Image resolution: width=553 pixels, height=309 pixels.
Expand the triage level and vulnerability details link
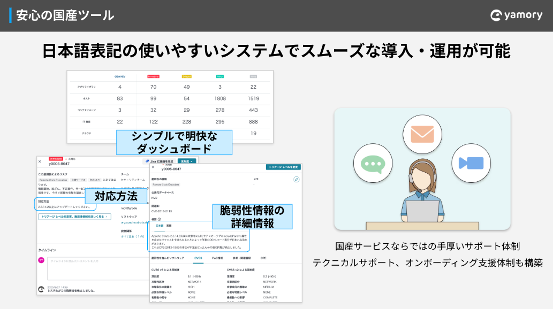[x=74, y=217]
